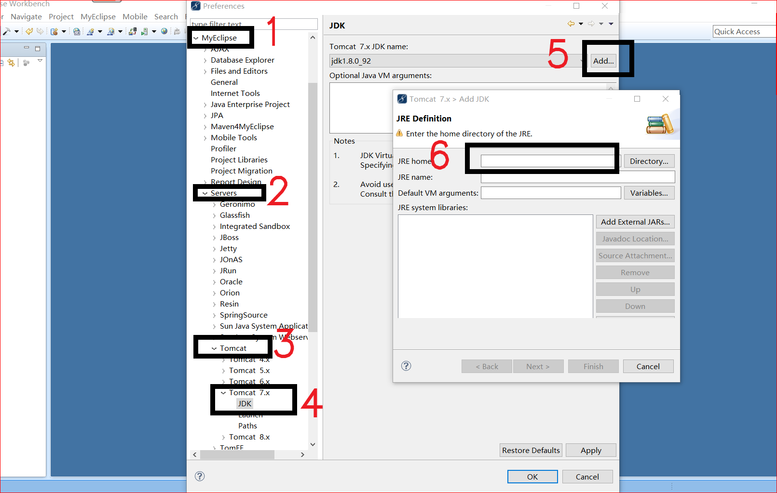Click the Web 2.0 browser toolbar icon
Image resolution: width=777 pixels, height=493 pixels.
pyautogui.click(x=77, y=31)
